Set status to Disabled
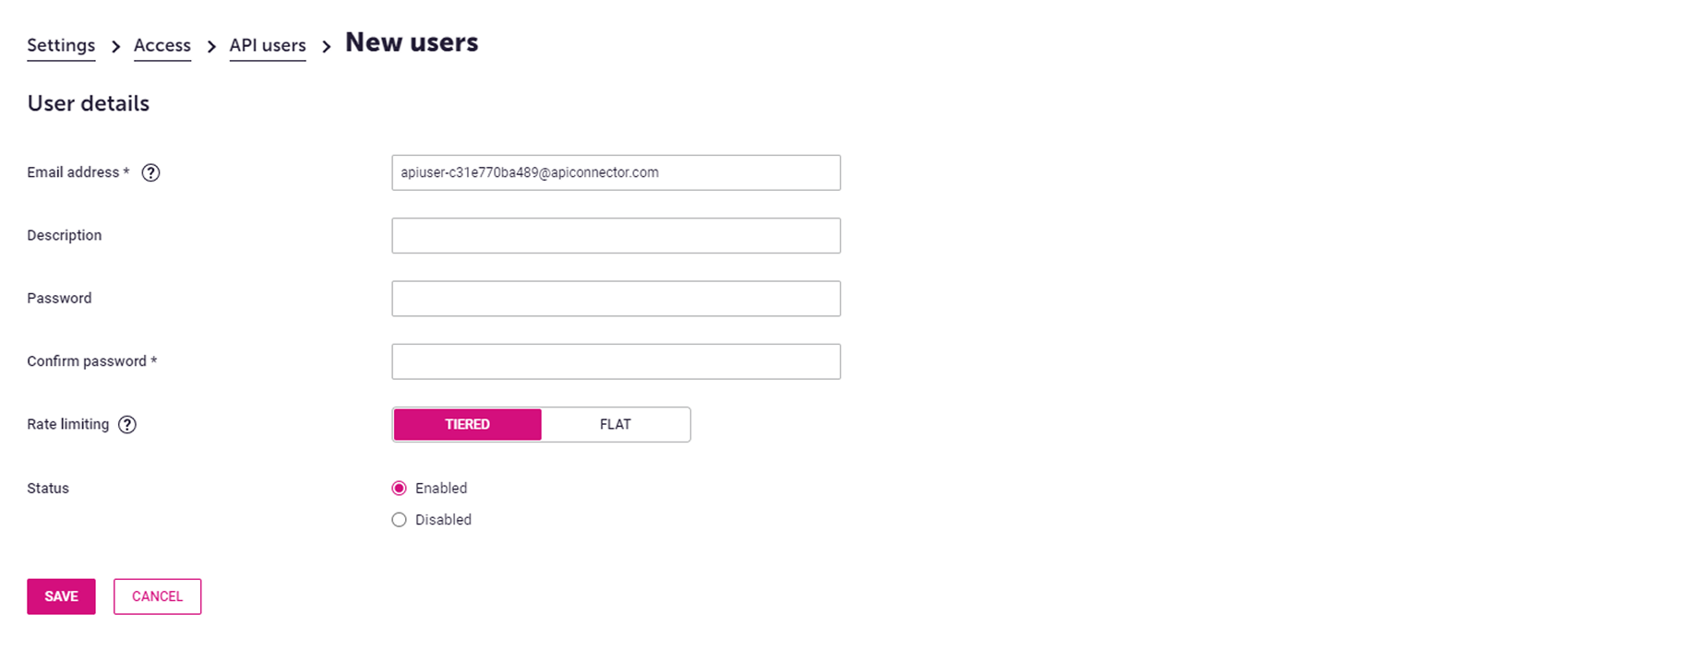1700x649 pixels. pos(399,519)
